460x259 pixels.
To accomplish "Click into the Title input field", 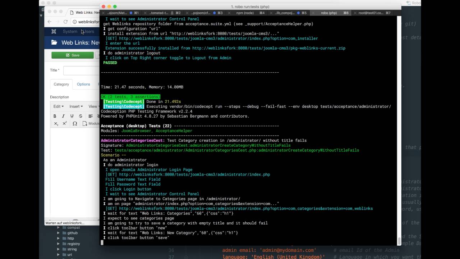I will pos(81,71).
